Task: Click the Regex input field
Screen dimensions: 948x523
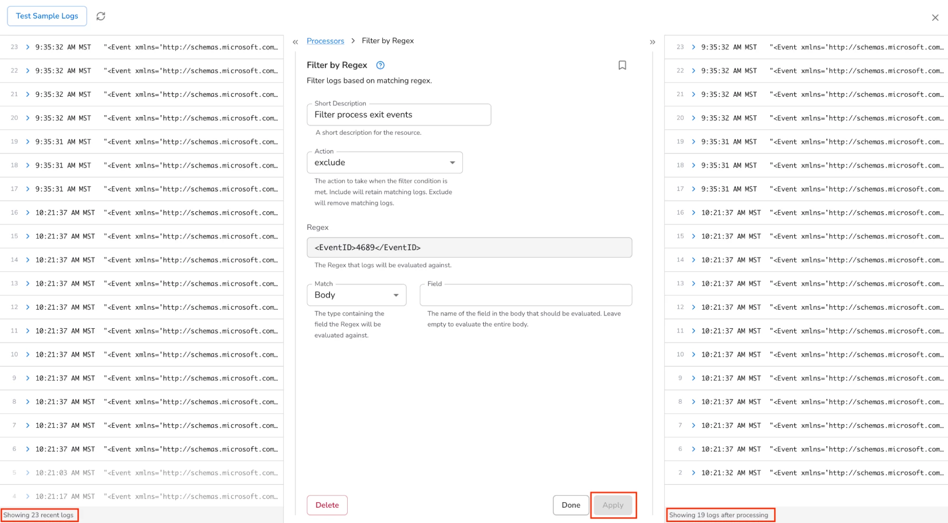Action: click(469, 248)
